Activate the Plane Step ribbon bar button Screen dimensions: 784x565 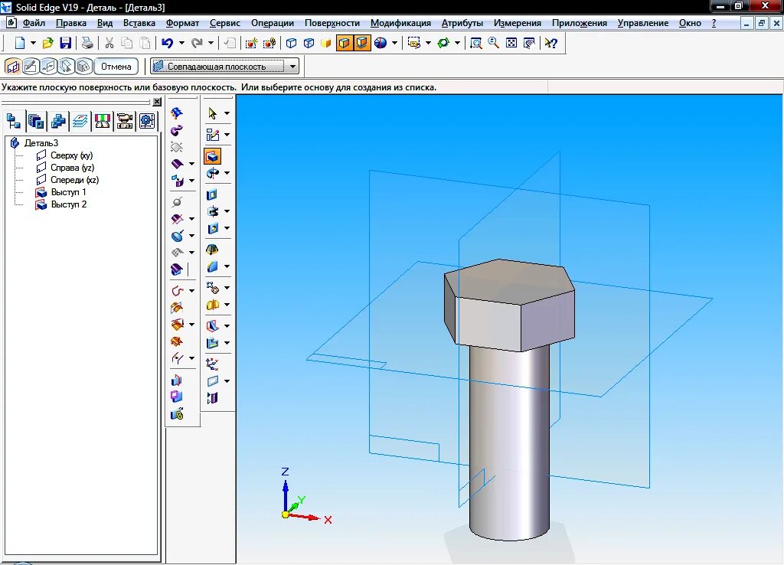pos(13,67)
